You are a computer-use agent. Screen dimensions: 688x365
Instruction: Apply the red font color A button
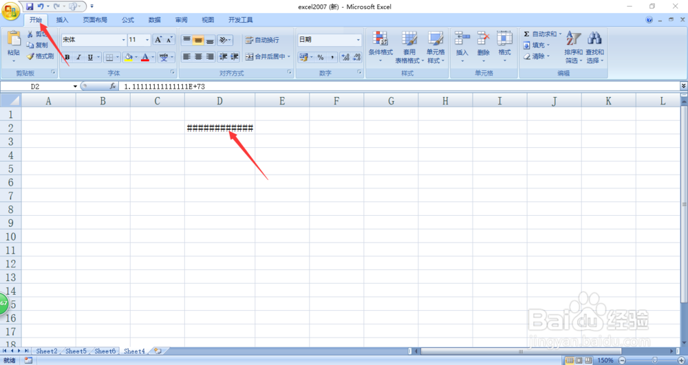(x=145, y=57)
